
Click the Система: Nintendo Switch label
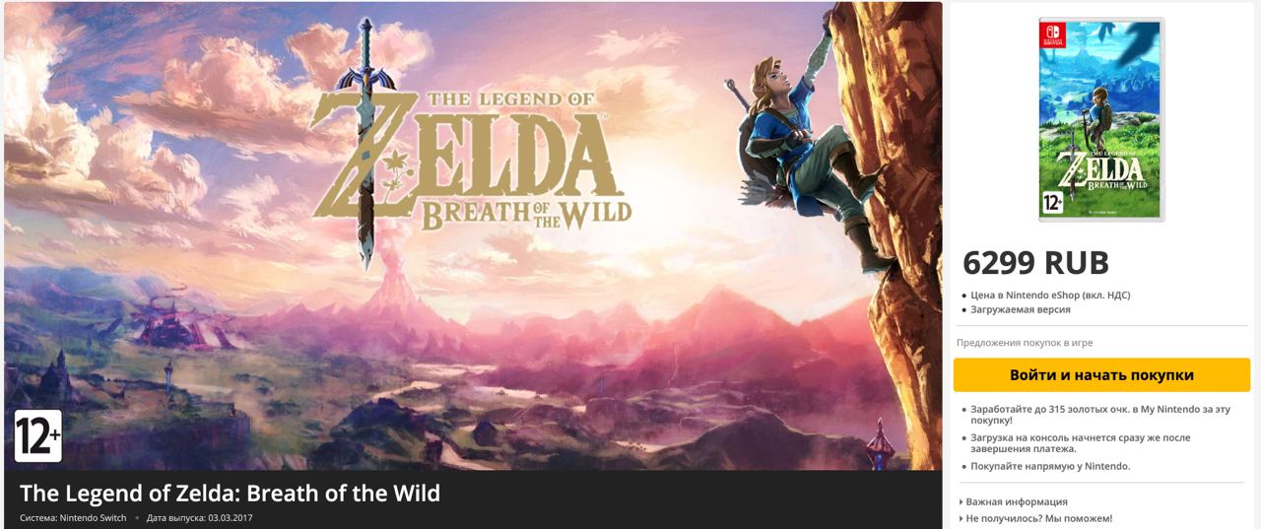click(73, 518)
